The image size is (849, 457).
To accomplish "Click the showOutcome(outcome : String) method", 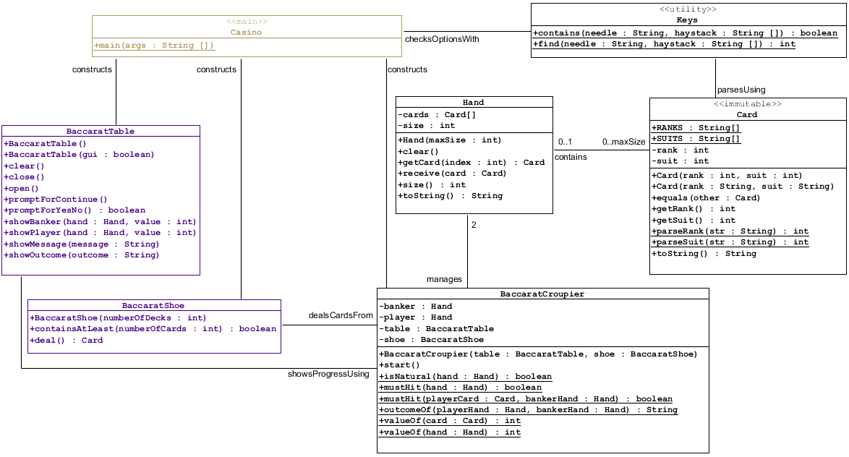I will 82,255.
